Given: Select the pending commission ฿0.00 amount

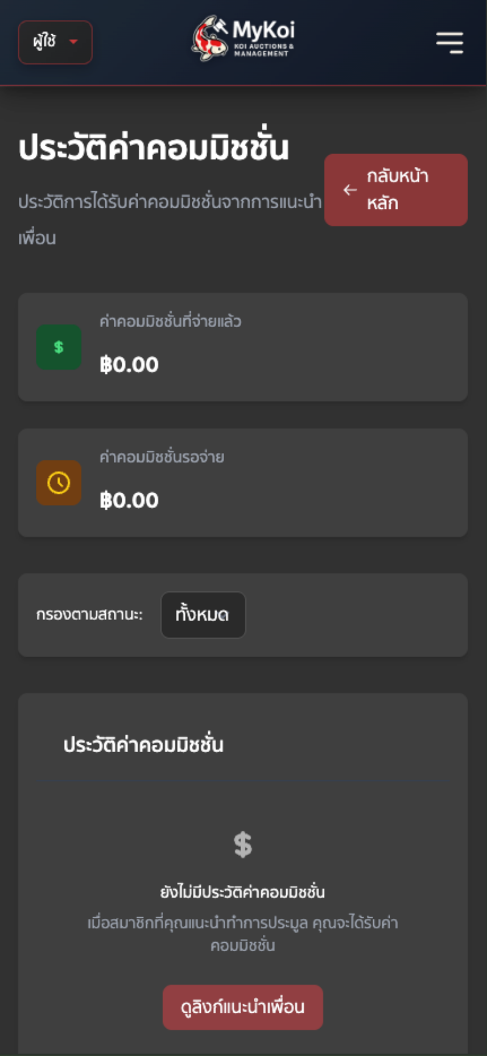Looking at the screenshot, I should pos(129,501).
